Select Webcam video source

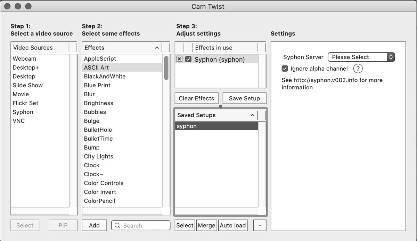point(40,59)
